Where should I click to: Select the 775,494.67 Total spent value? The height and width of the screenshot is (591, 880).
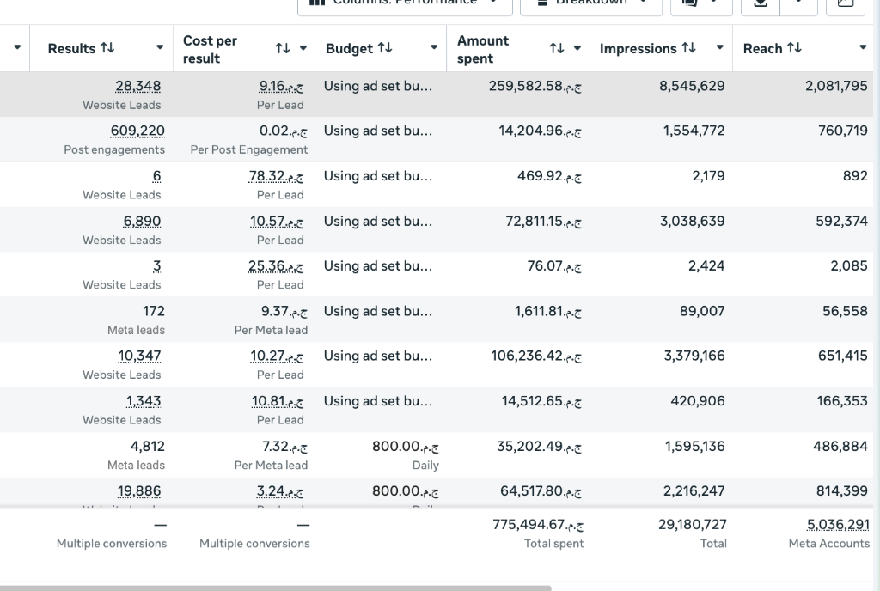pos(538,525)
